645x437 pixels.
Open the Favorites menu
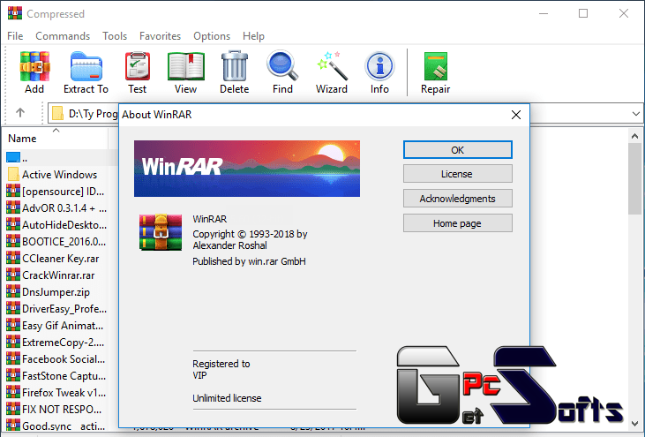(x=160, y=36)
